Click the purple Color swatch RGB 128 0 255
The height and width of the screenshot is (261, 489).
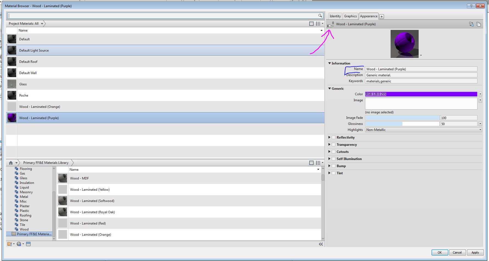coord(421,94)
